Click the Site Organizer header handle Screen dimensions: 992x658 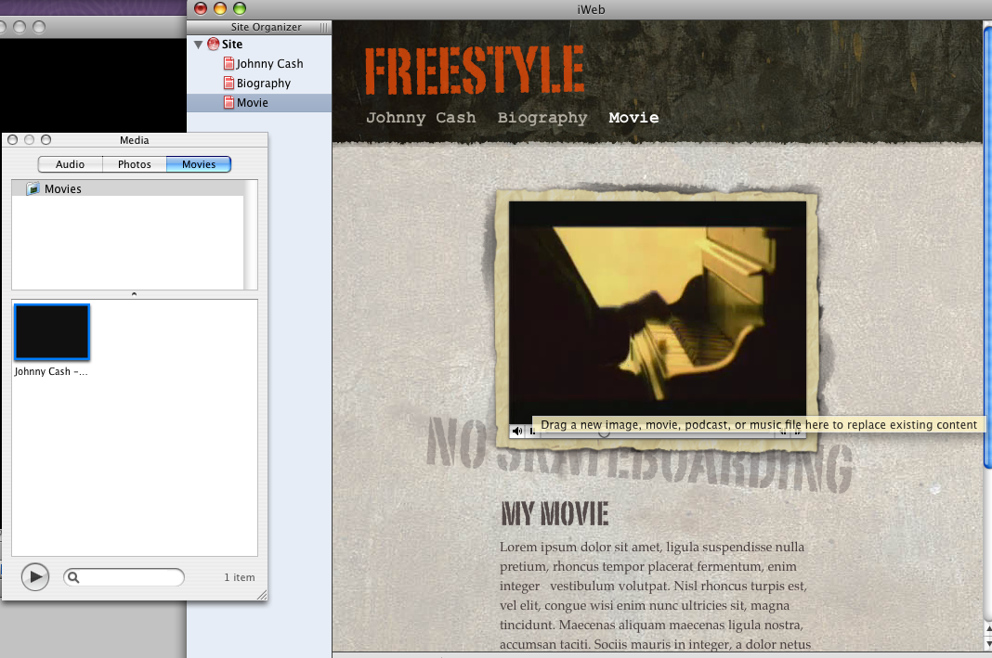tap(324, 27)
